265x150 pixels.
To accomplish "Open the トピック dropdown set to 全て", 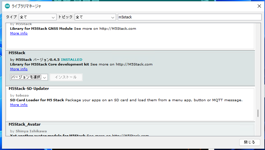I will click(95, 17).
